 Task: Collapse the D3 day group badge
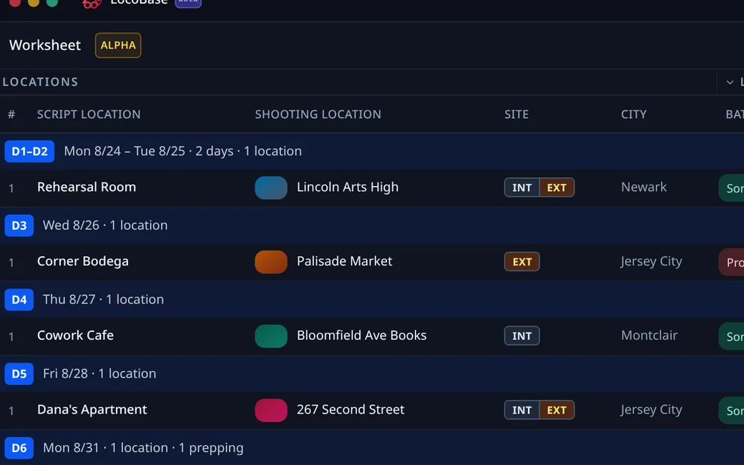tap(19, 225)
